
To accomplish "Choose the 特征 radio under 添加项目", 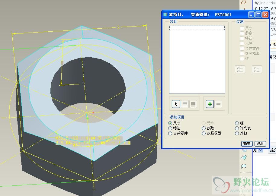I will point(170,128).
